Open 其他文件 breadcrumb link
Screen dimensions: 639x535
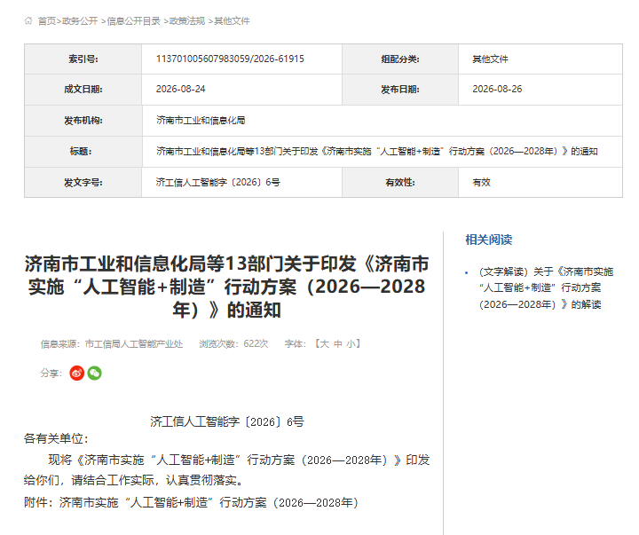pyautogui.click(x=232, y=20)
